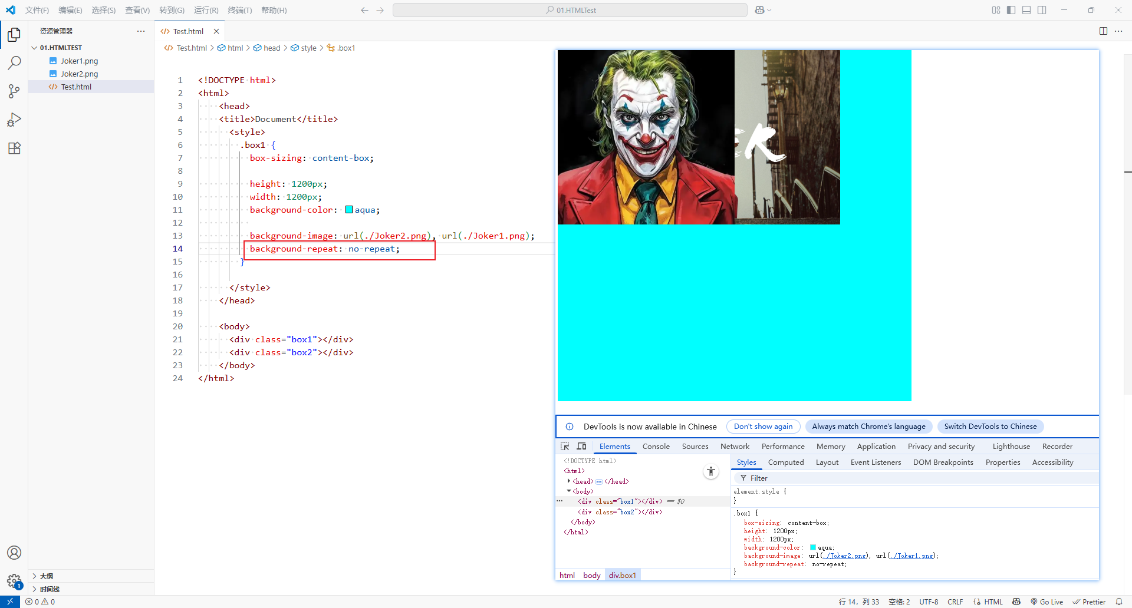
Task: Click the accessibility icon in DOM tree
Action: coord(711,471)
